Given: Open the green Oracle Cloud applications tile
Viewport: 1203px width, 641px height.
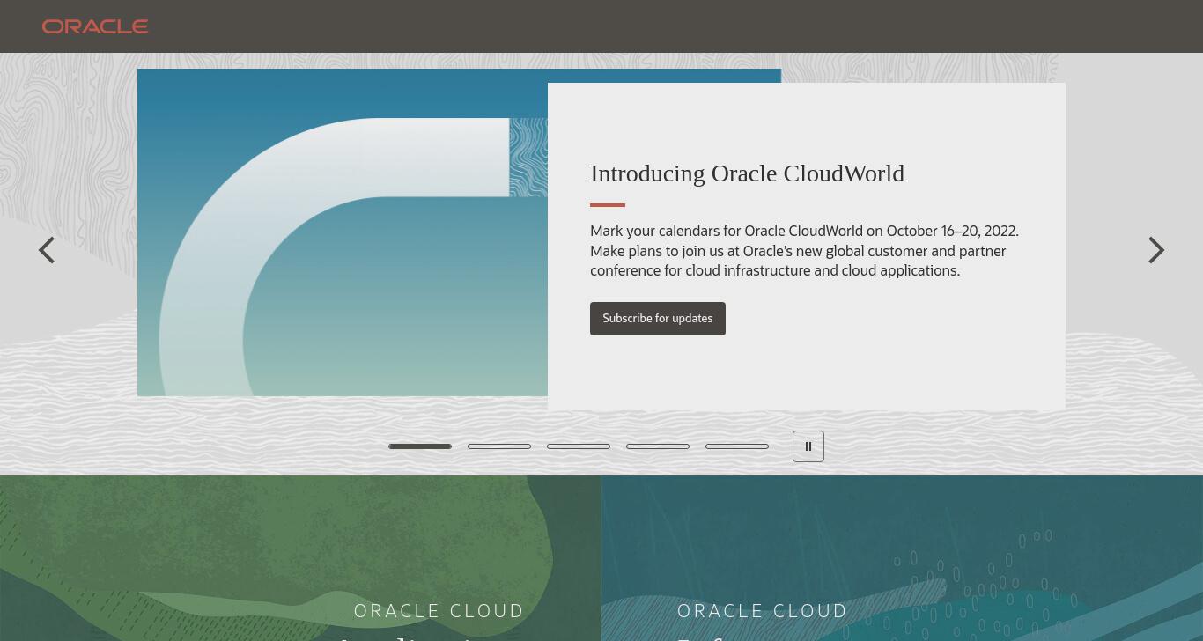Looking at the screenshot, I should click(300, 558).
